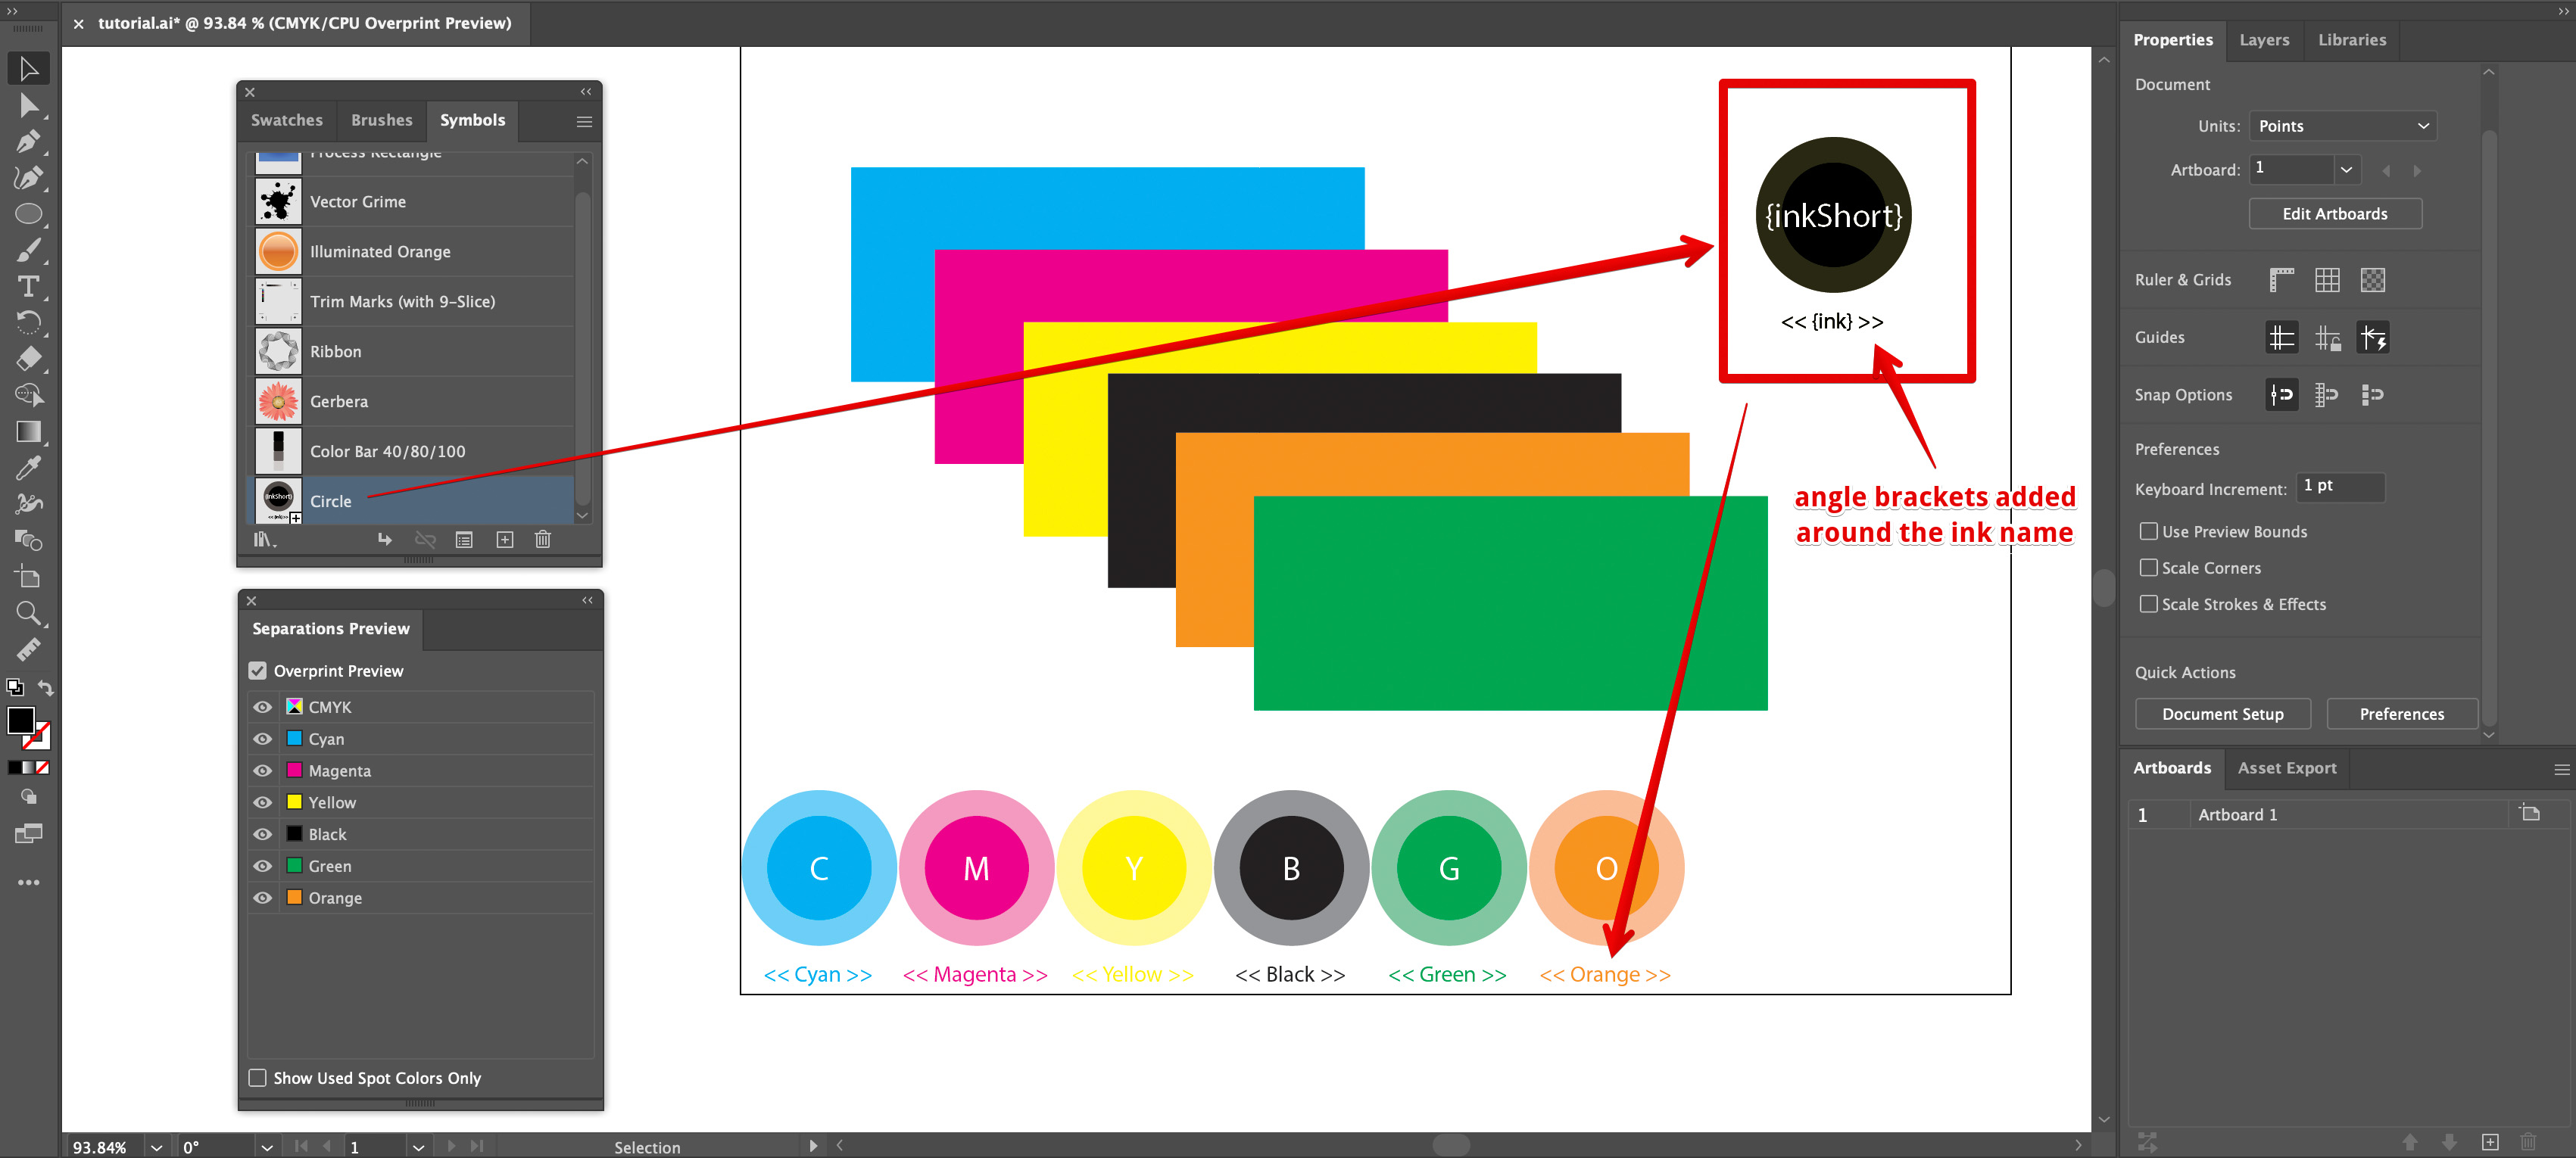Click the New Symbol plus icon
Screen dimensions: 2576x1158
click(x=505, y=539)
